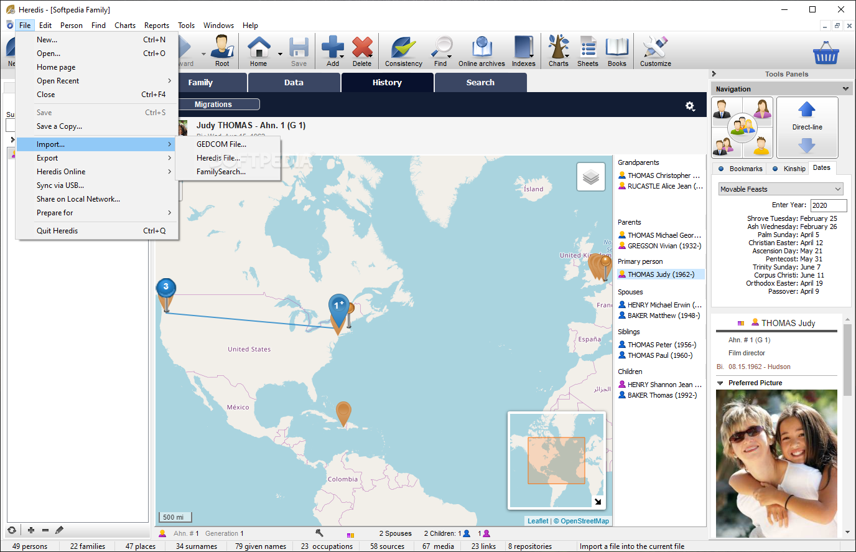The height and width of the screenshot is (552, 856).
Task: Navigate to mother in Navigation panel
Action: tap(762, 109)
